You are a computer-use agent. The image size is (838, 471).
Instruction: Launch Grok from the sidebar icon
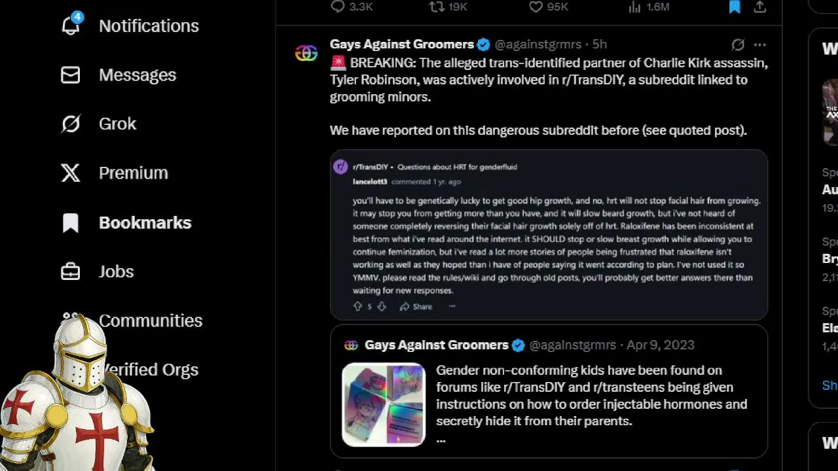(x=71, y=124)
